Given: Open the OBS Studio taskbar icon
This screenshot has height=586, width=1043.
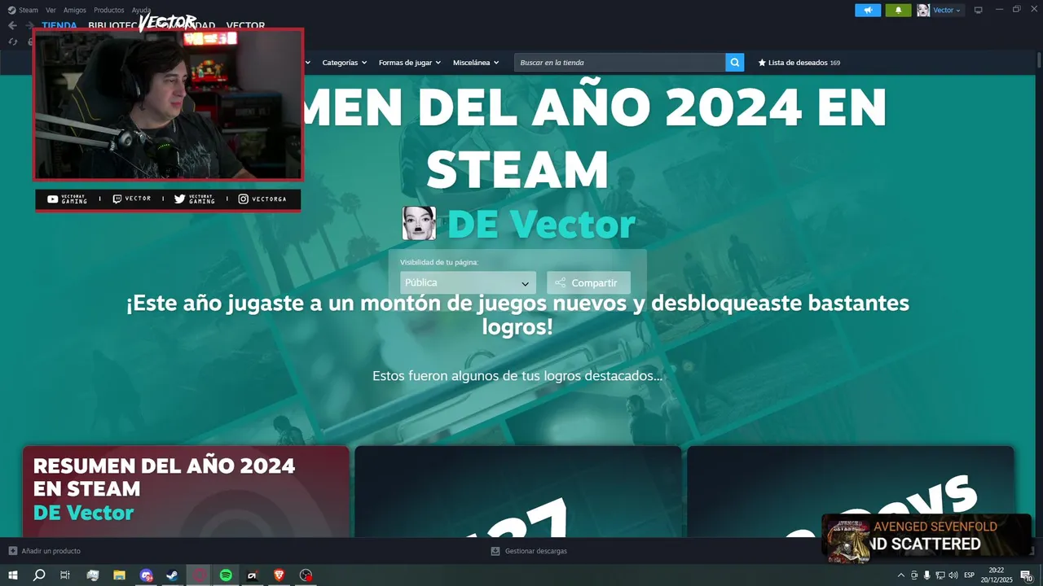Looking at the screenshot, I should point(306,575).
